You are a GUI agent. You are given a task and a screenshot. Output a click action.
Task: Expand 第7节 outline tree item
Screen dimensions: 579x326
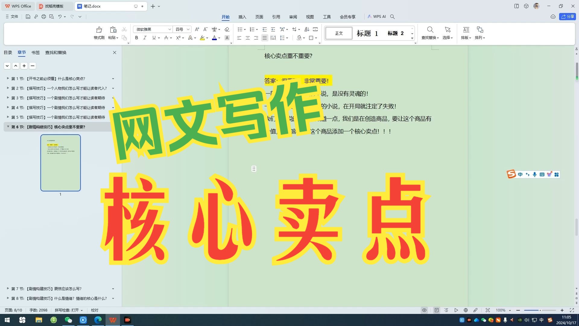7,289
